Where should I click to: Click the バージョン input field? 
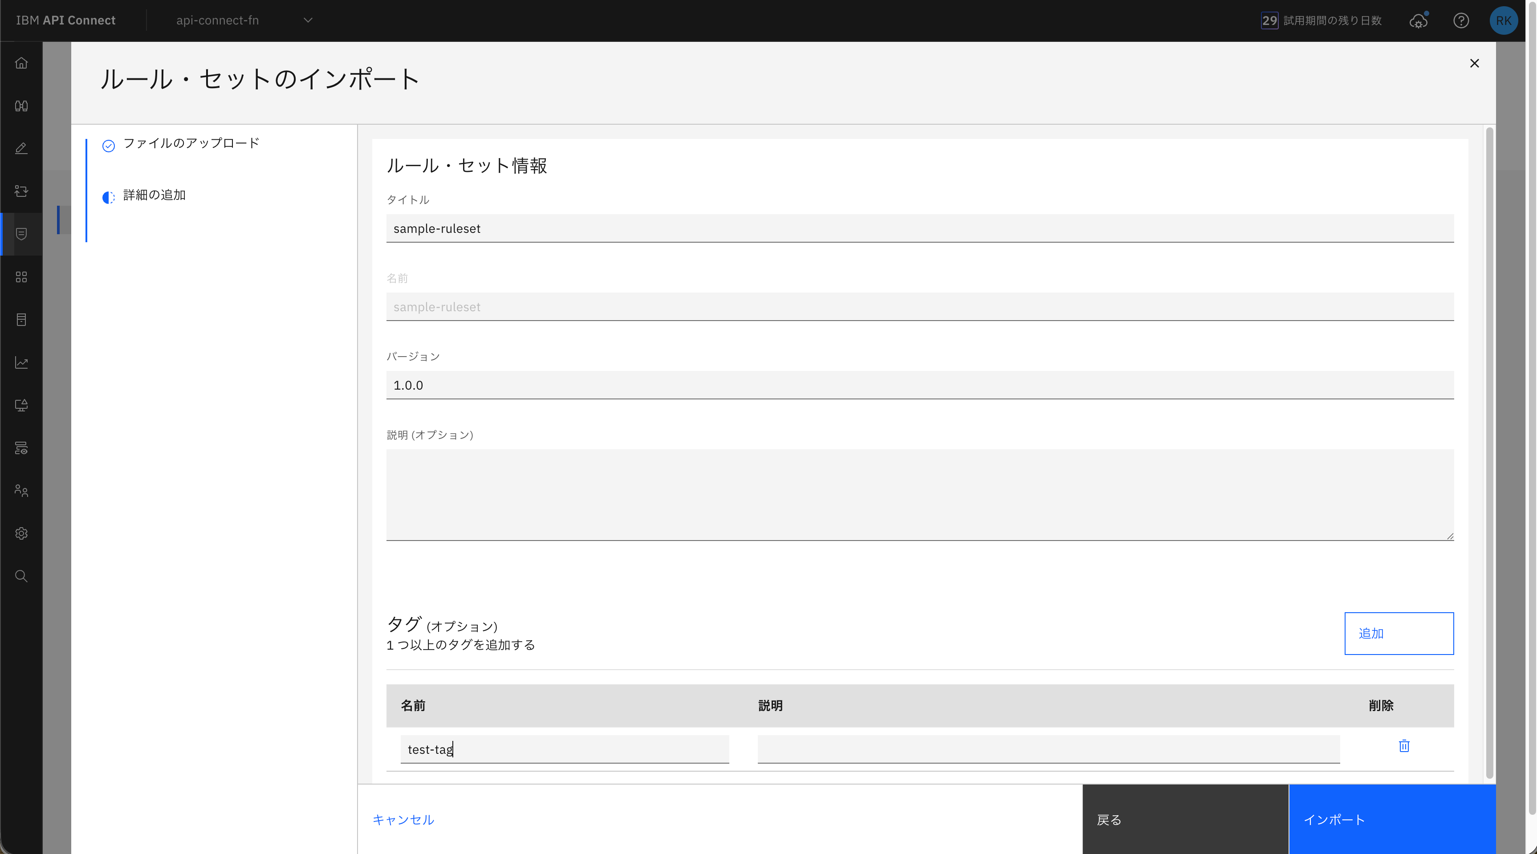[x=919, y=385]
